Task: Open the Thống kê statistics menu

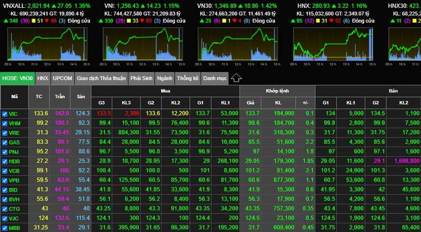Action: (x=187, y=78)
